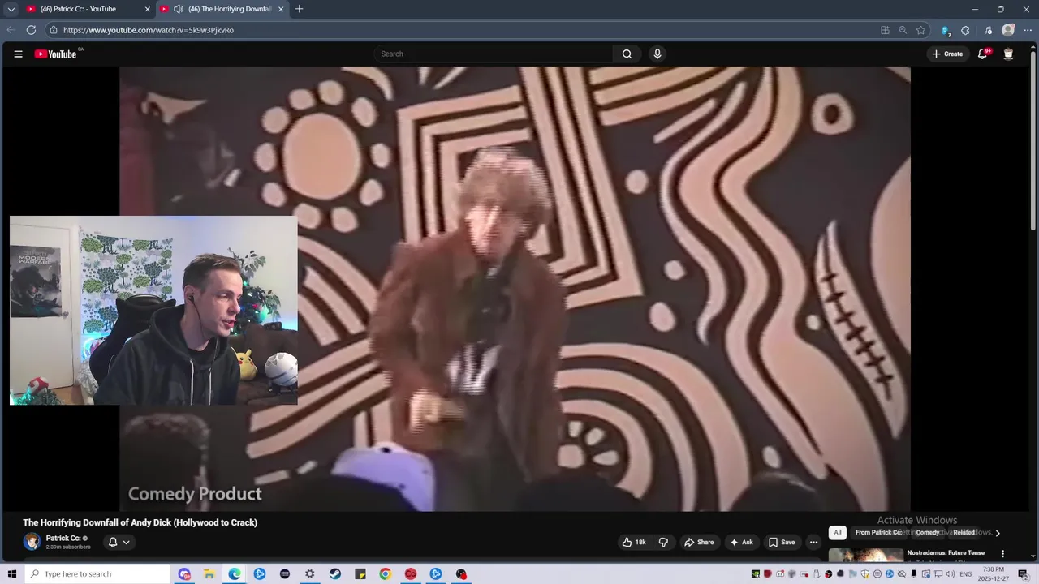1039x584 pixels.
Task: Open the YouTube account avatar menu
Action: (1008, 54)
